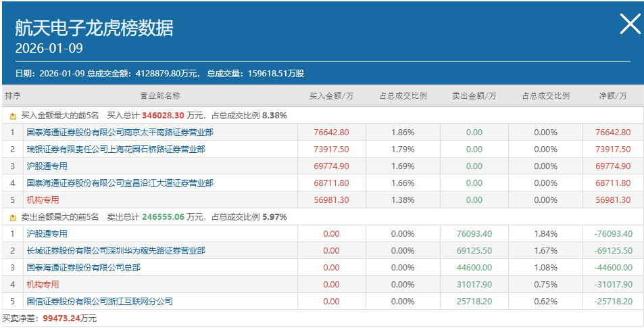Click the 总成交量 159618.51万股 summary text
Viewport: 644px width, 328px height.
pyautogui.click(x=255, y=74)
